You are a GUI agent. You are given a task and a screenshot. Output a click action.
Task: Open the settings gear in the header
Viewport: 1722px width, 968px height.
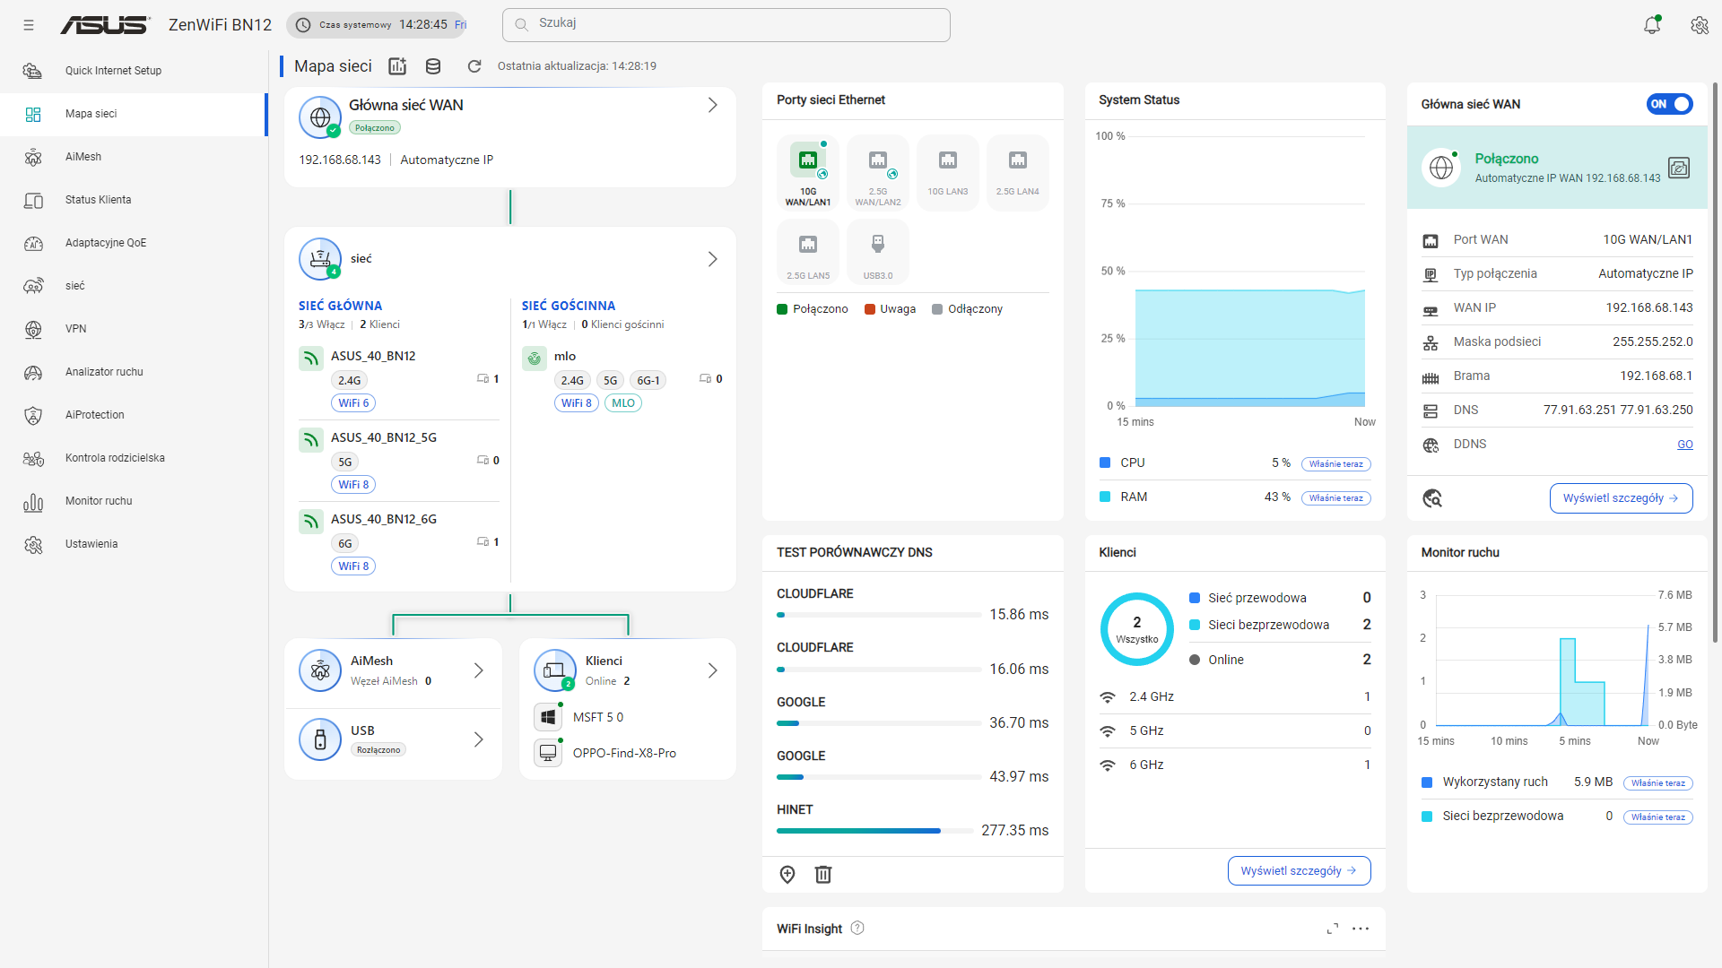pos(1699,25)
